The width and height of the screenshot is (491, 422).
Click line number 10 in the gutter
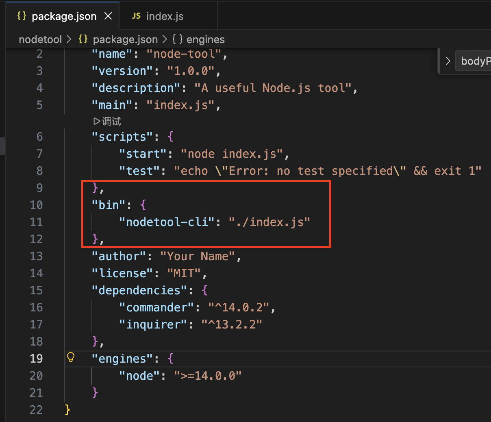pyautogui.click(x=36, y=205)
